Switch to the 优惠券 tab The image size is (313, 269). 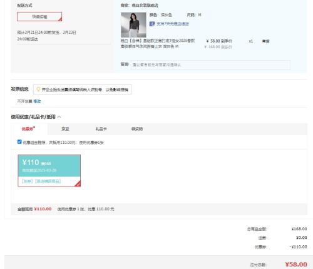tap(28, 129)
